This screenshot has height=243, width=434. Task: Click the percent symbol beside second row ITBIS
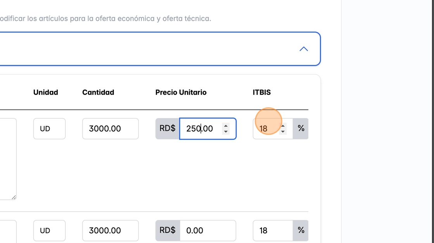pos(301,231)
